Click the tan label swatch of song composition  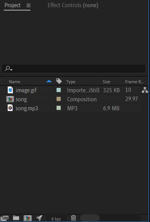pyautogui.click(x=58, y=99)
